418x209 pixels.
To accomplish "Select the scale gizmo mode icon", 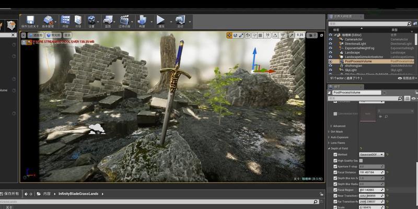I will tap(241, 35).
